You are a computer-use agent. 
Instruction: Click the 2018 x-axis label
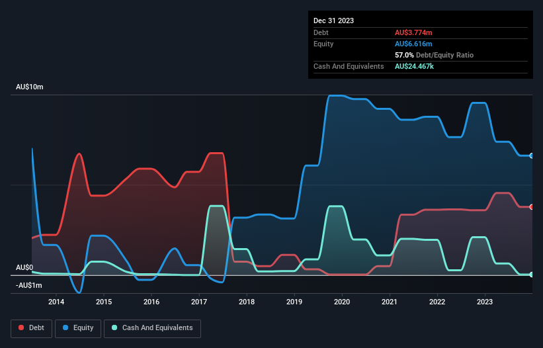(247, 302)
